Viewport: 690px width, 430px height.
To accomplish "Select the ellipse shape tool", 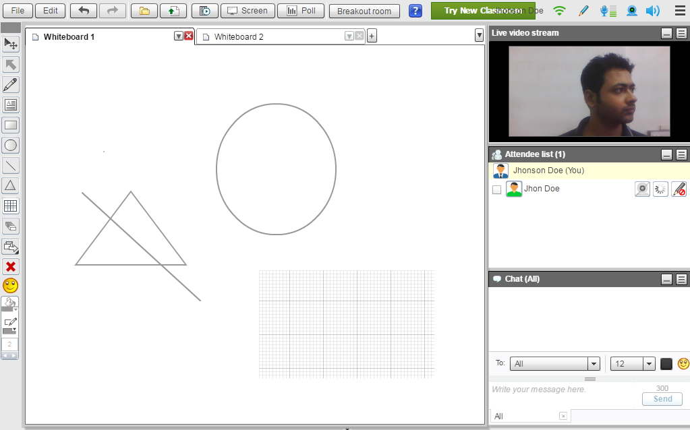I will [11, 146].
